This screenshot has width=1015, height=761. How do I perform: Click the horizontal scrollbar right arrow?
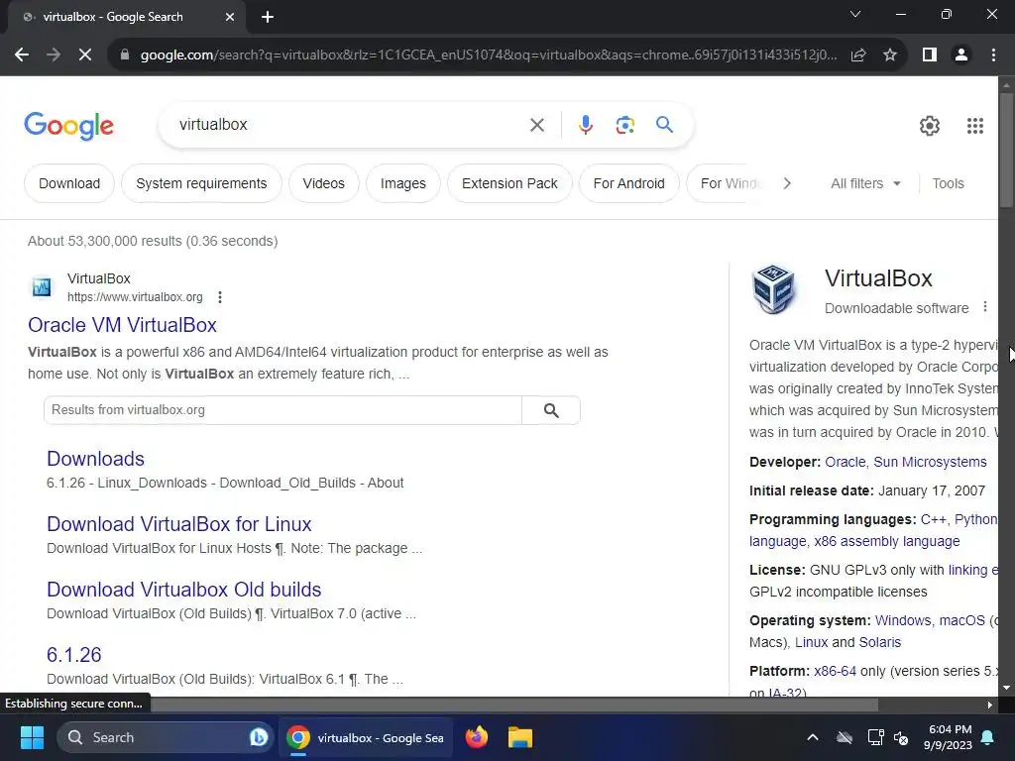989,705
